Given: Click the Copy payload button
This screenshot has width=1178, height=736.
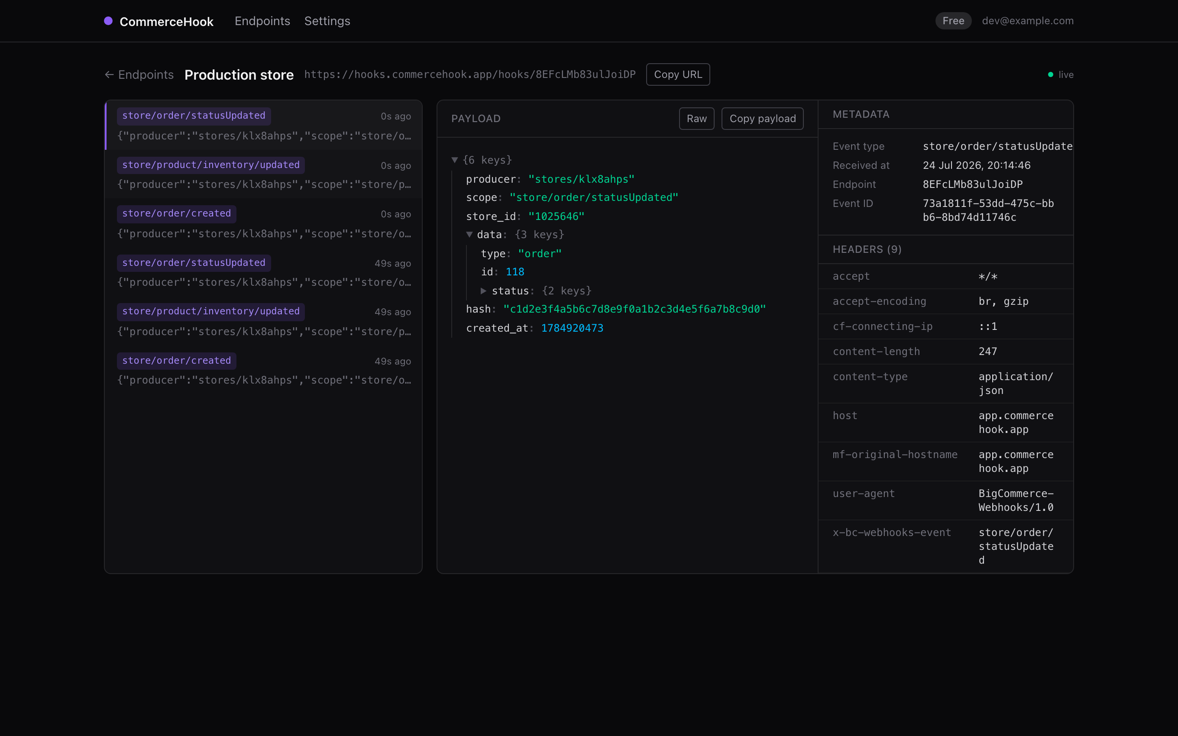Looking at the screenshot, I should coord(762,119).
